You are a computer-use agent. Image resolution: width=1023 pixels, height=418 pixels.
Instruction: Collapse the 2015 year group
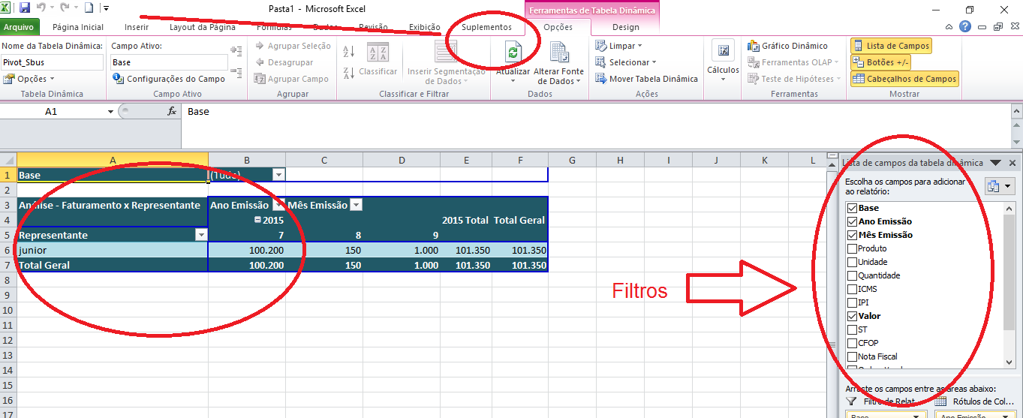click(x=257, y=220)
